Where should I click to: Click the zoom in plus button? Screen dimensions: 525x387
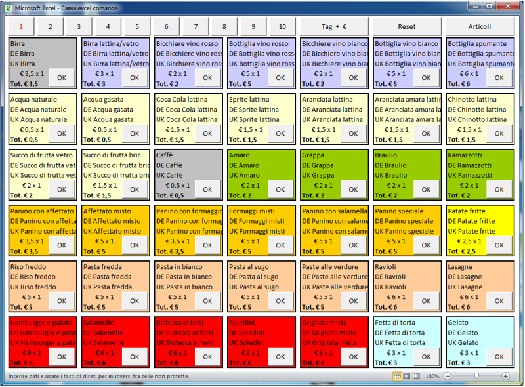(506, 377)
